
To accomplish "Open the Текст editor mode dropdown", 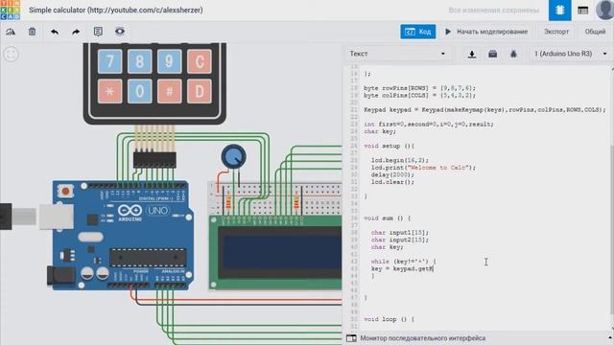I will click(x=397, y=54).
